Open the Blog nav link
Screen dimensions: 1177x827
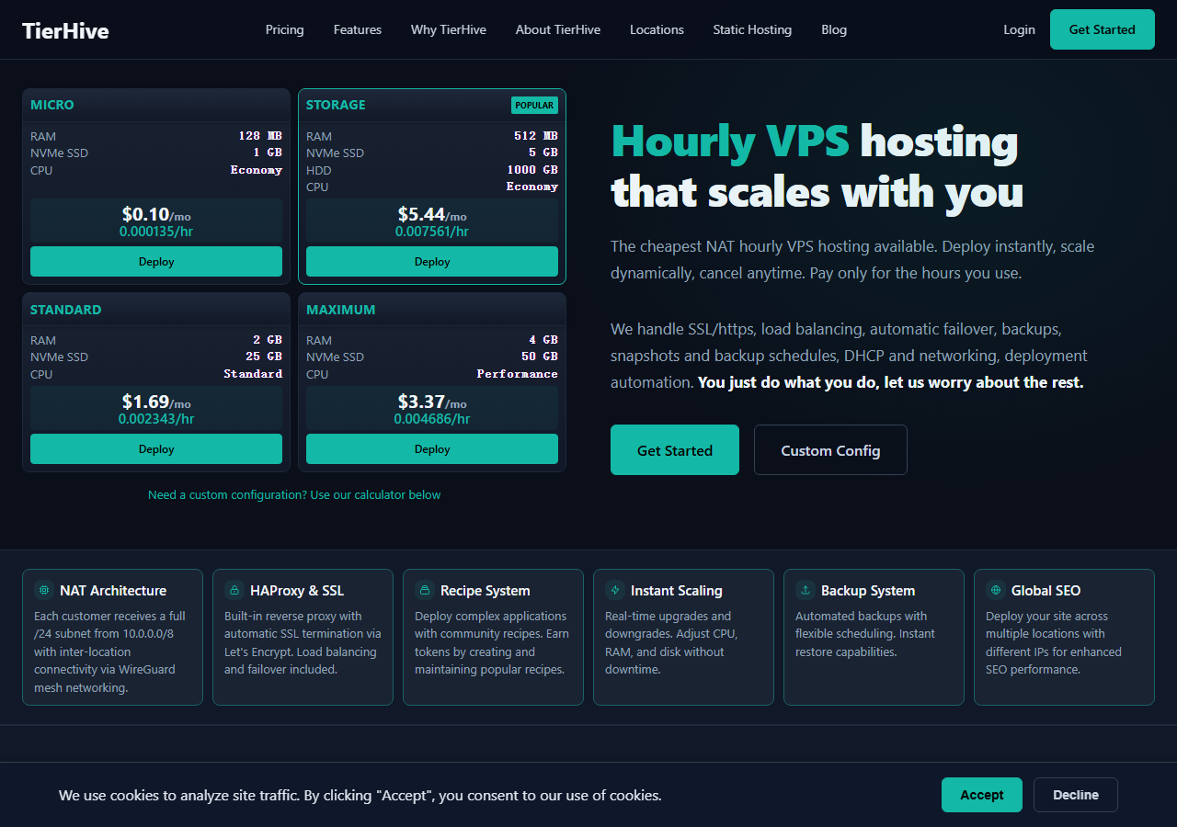click(x=834, y=29)
